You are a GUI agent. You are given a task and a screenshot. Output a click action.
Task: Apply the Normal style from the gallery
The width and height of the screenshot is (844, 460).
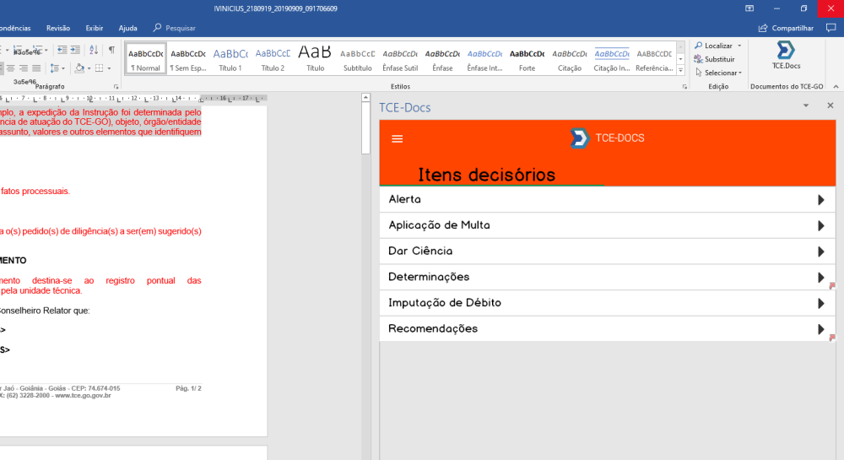(x=145, y=59)
